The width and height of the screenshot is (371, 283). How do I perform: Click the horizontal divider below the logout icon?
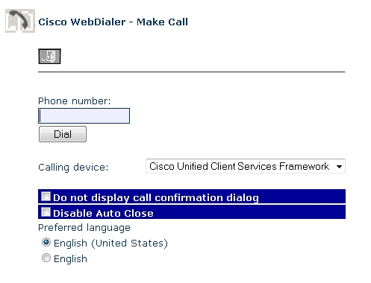[x=192, y=72]
